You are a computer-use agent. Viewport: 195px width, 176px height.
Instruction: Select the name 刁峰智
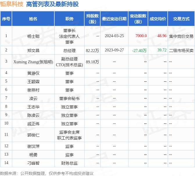tap(33, 163)
